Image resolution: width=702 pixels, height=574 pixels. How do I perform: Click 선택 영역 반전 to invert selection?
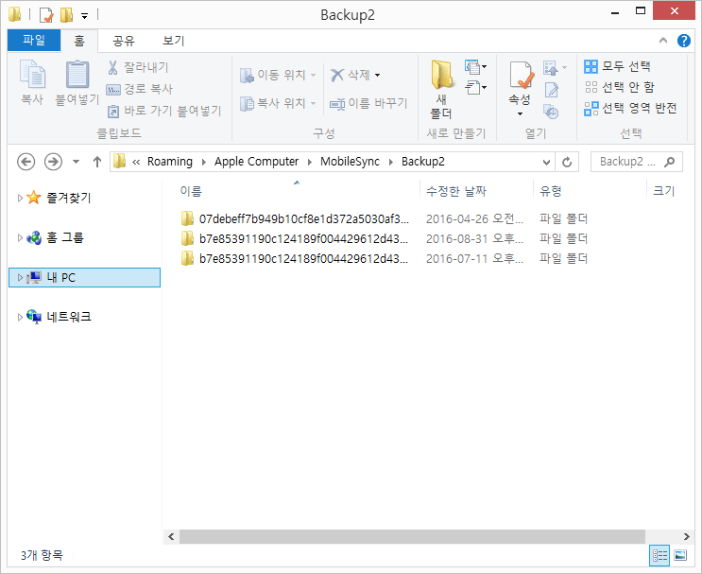(629, 108)
